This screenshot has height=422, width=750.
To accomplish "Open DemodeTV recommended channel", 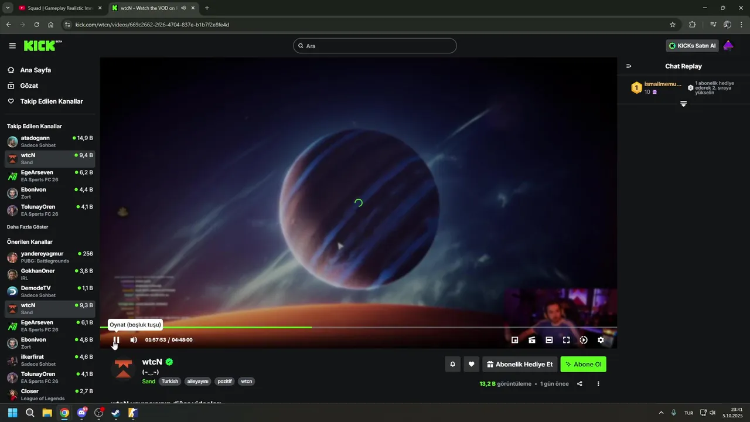I will coord(50,291).
